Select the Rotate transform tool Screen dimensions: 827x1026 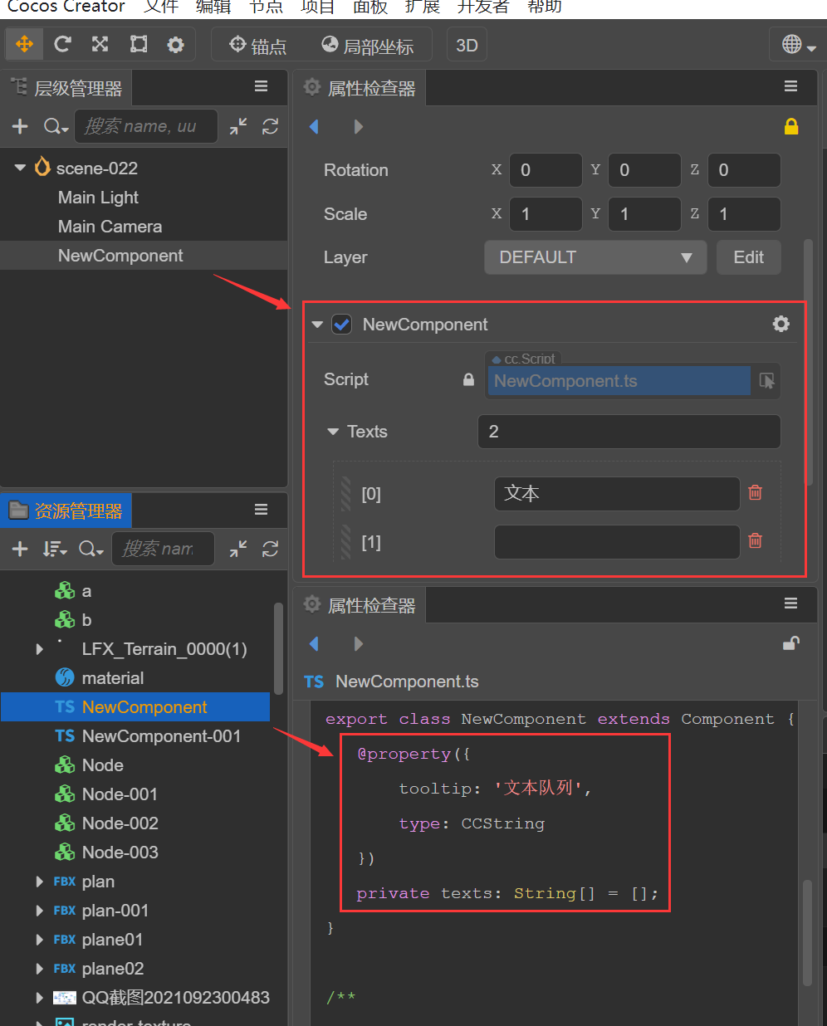62,44
